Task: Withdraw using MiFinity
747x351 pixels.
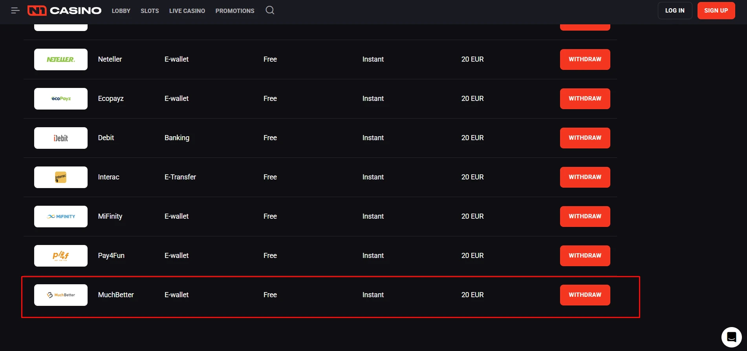Action: tap(585, 216)
